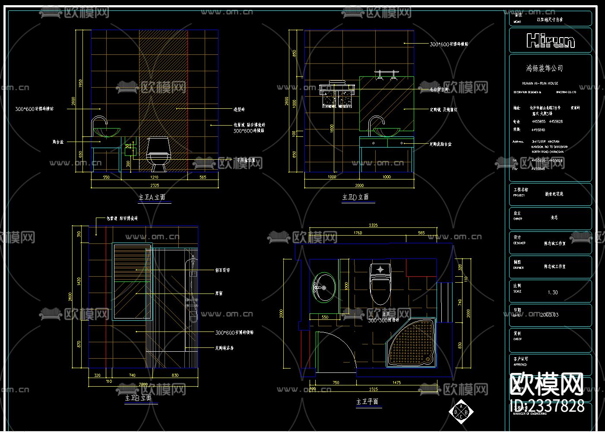Click the "1420" dimension in B elevation
Image resolution: width=605 pixels, height=432 pixels.
coord(79,281)
